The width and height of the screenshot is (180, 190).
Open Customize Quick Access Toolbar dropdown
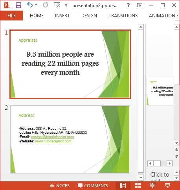66,6
